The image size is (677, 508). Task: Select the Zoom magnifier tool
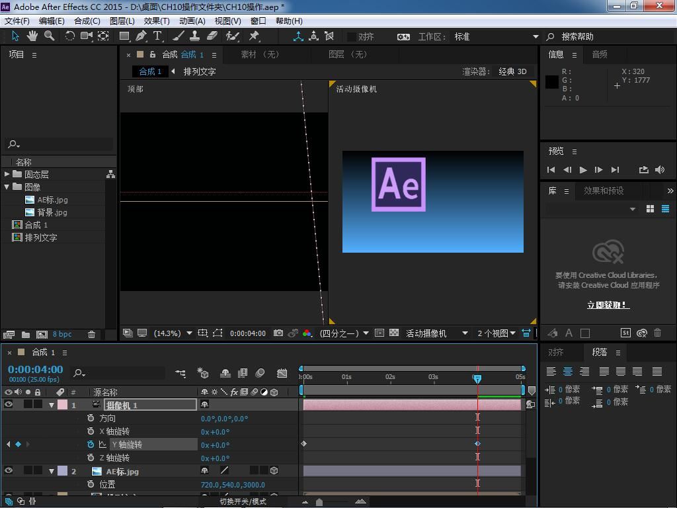[x=49, y=36]
